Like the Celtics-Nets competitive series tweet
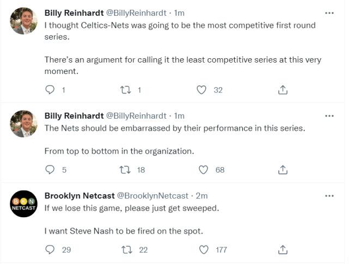The width and height of the screenshot is (349, 264). 202,90
